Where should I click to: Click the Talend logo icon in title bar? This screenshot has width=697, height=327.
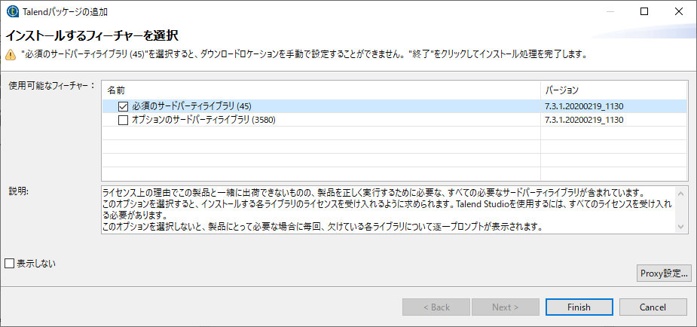point(12,12)
